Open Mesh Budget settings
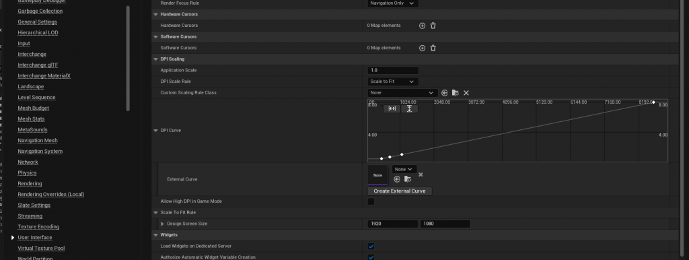 point(34,108)
